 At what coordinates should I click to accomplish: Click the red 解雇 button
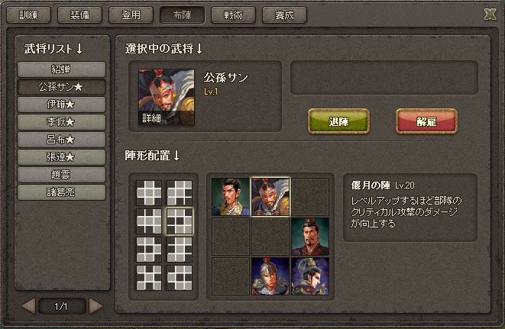[426, 121]
